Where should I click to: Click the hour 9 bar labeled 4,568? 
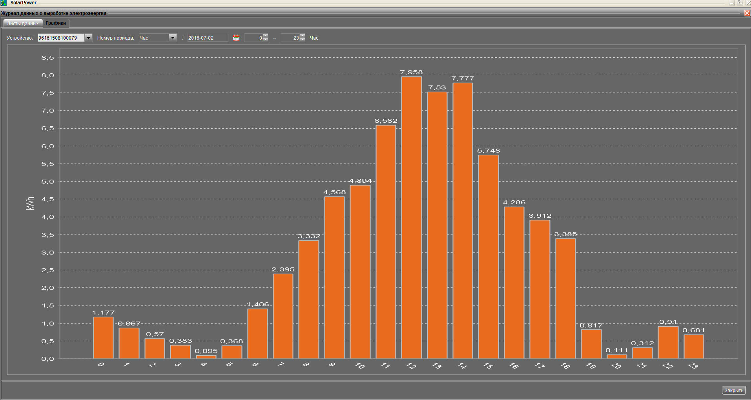tap(334, 278)
